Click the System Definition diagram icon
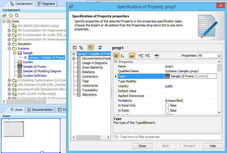 pos(20,76)
